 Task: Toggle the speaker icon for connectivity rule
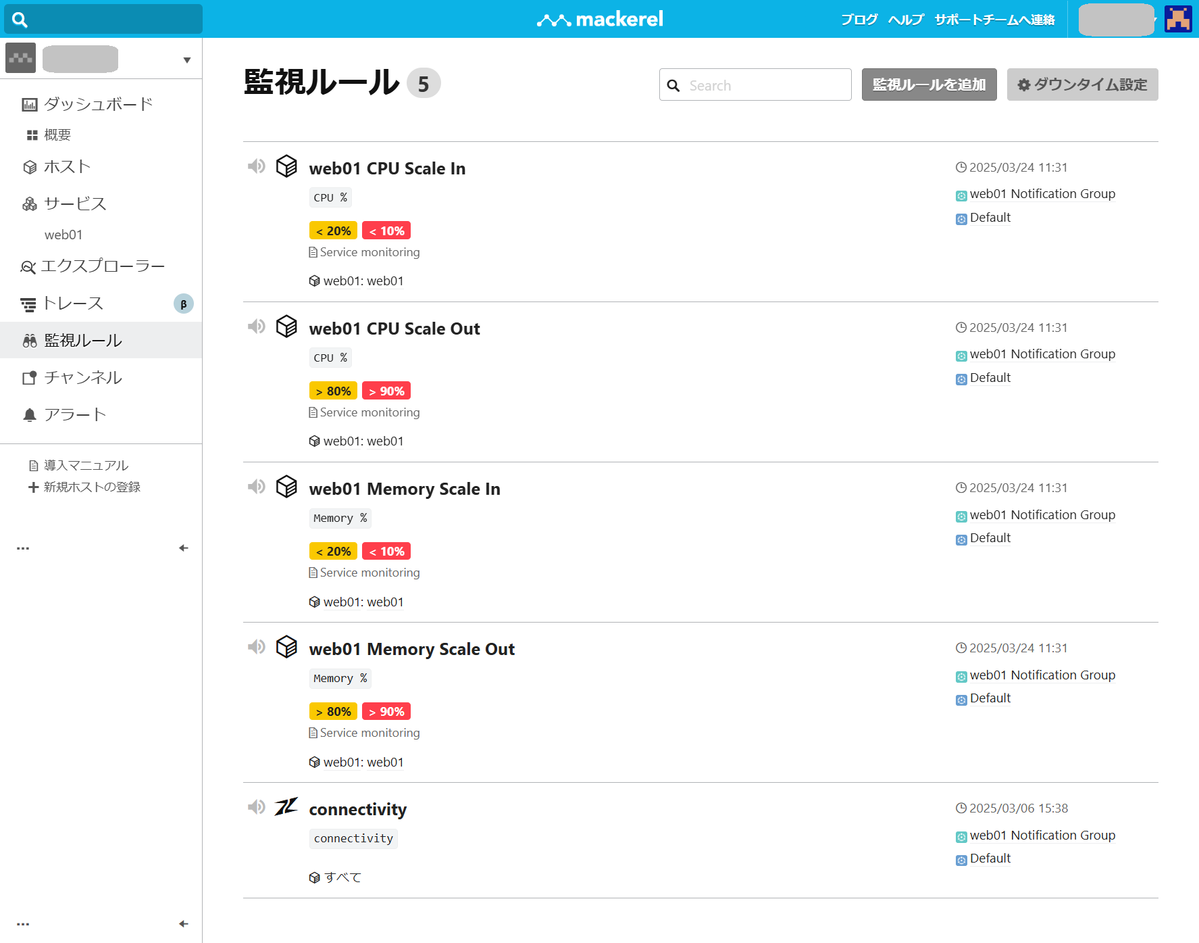(256, 807)
